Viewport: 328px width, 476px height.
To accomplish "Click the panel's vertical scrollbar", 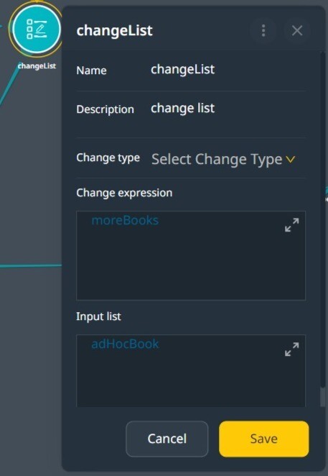I will (x=323, y=229).
